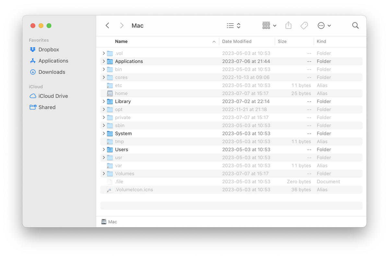Click the date 2022-11-21 at 21:18
This screenshot has height=257, width=389.
244,109
